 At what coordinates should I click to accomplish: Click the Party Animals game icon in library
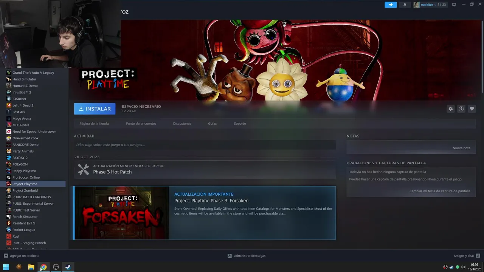click(x=9, y=151)
